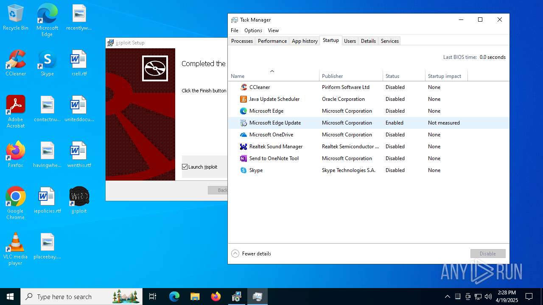Select Google Chrome desktop shortcut
Viewport: 543px width, 305px height.
coord(16,203)
